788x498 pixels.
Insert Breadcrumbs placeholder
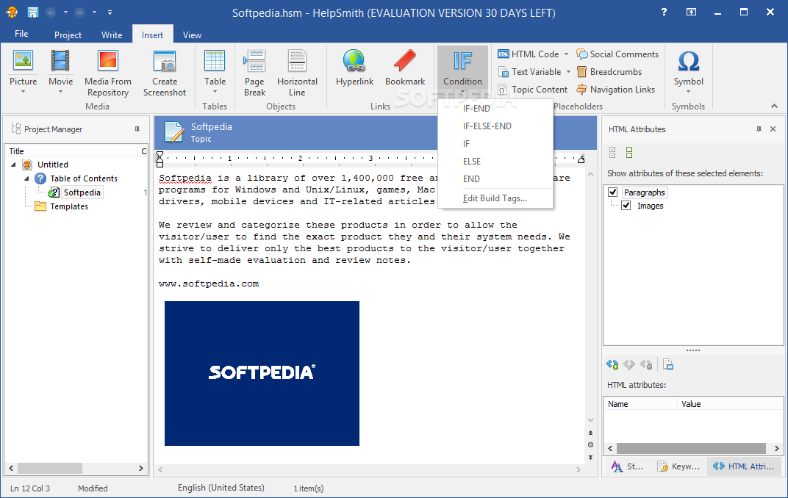609,72
